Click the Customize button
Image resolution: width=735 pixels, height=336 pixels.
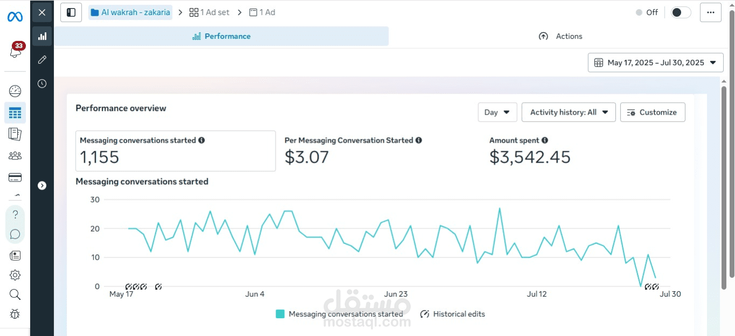pyautogui.click(x=653, y=113)
